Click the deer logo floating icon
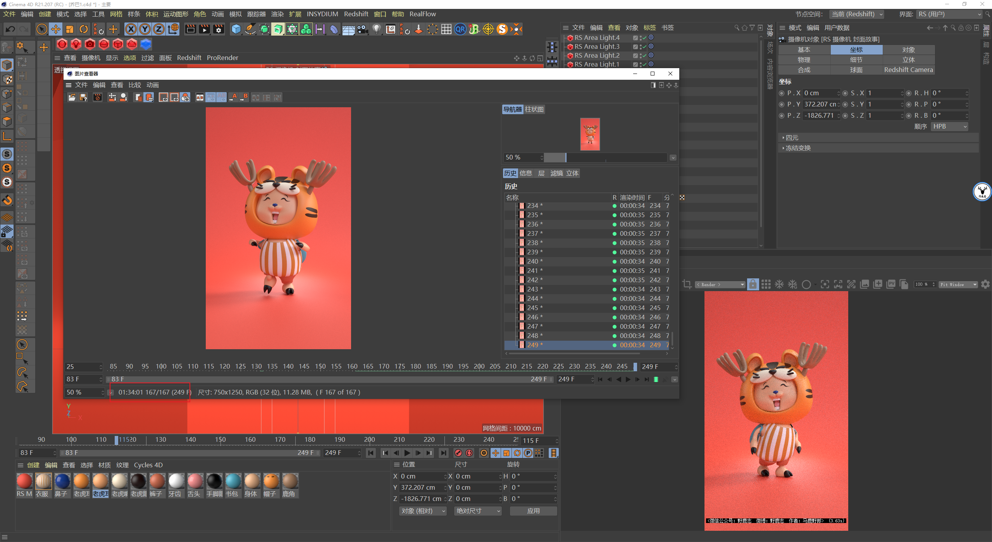The width and height of the screenshot is (992, 542). (x=982, y=191)
